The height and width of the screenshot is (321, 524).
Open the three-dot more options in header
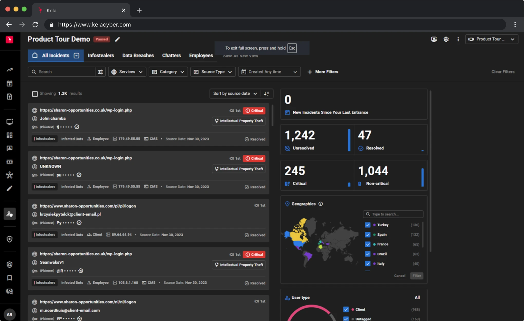(x=458, y=39)
